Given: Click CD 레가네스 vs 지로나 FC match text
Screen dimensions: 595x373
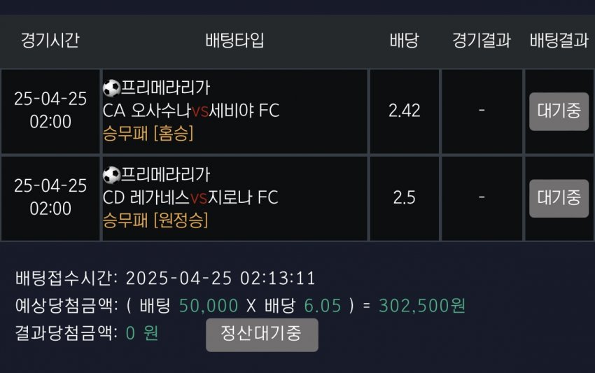Looking at the screenshot, I should (x=190, y=197).
